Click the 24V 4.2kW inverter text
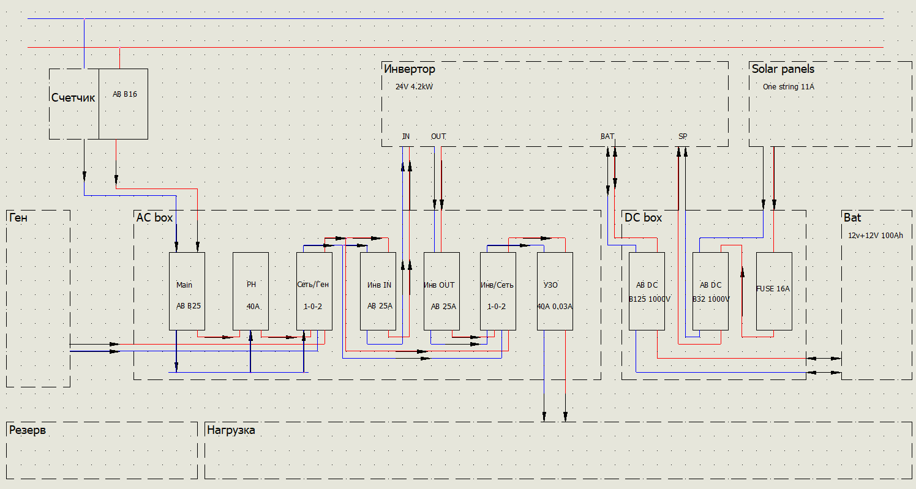This screenshot has height=489, width=916. pos(415,87)
